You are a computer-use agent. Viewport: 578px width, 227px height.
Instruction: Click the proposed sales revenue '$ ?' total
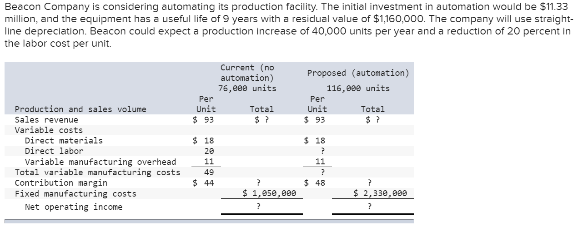[x=372, y=120]
